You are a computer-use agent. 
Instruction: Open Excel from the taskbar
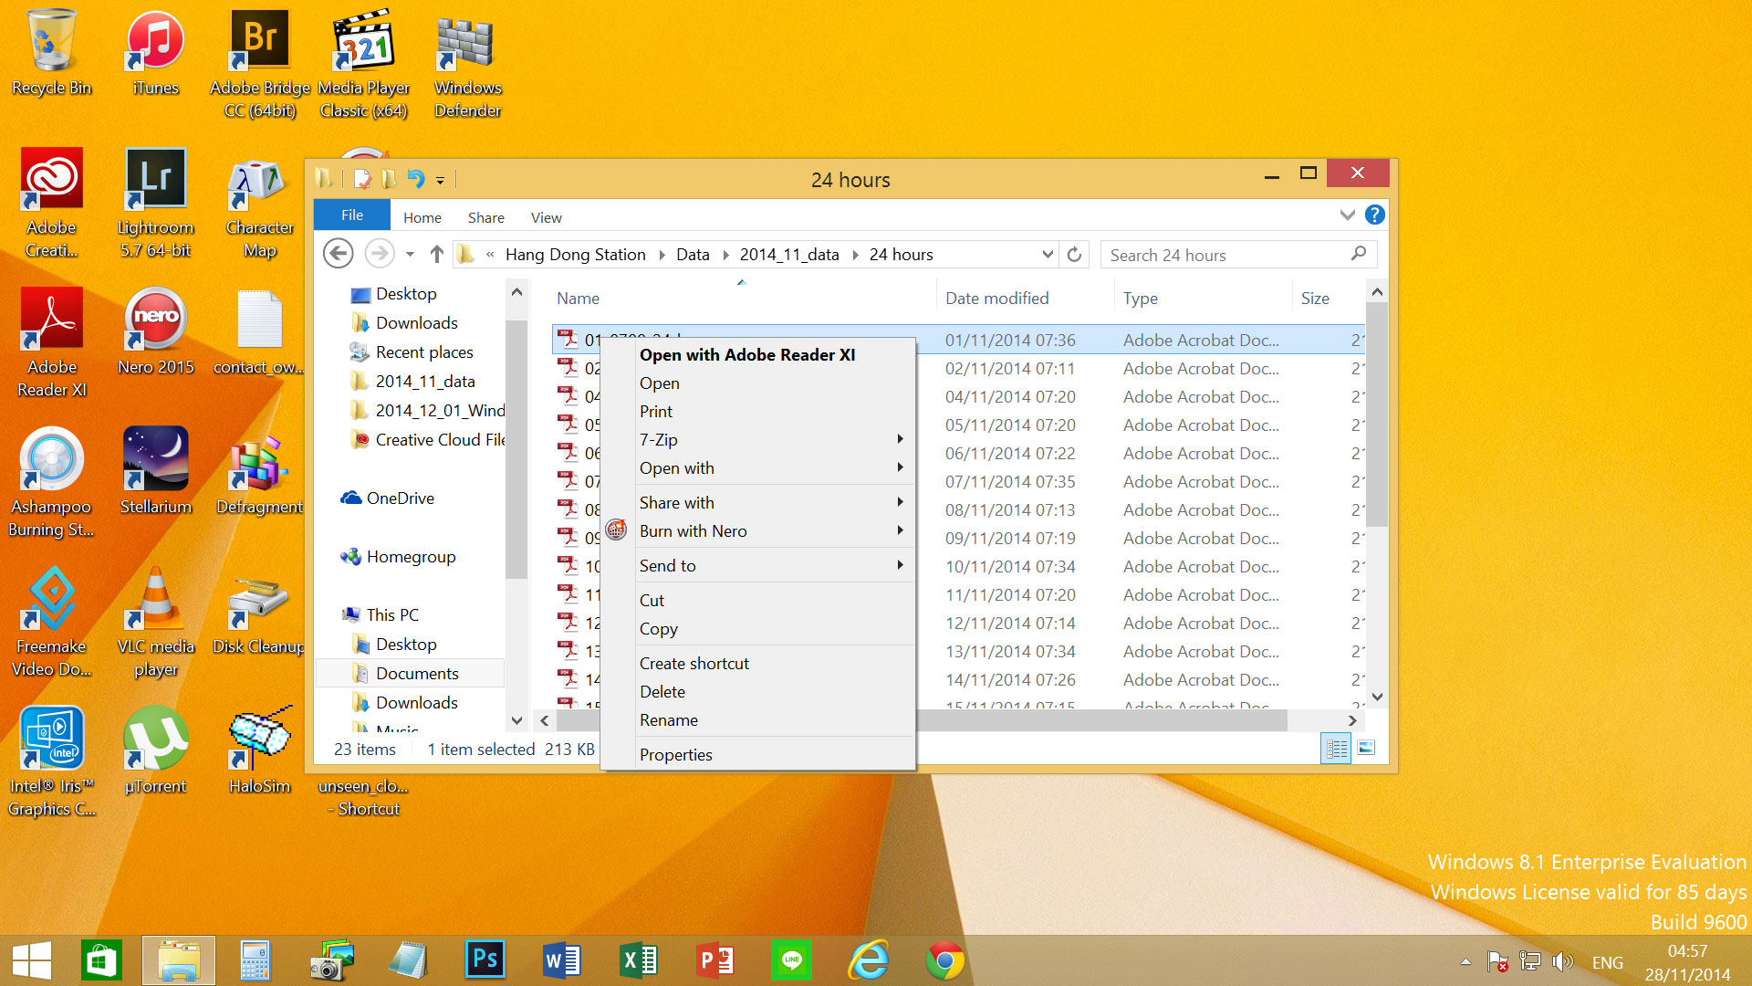(638, 960)
